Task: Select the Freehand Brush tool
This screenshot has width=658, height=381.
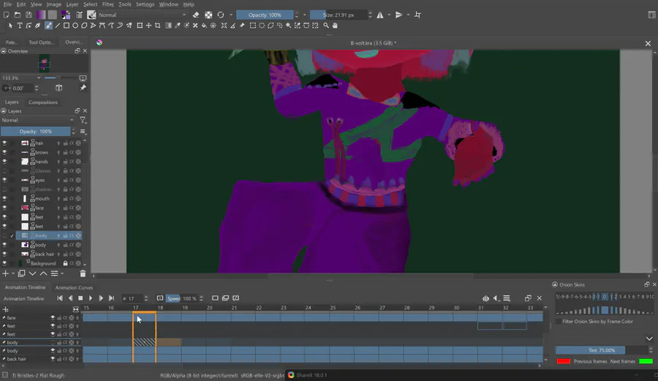Action: point(48,26)
